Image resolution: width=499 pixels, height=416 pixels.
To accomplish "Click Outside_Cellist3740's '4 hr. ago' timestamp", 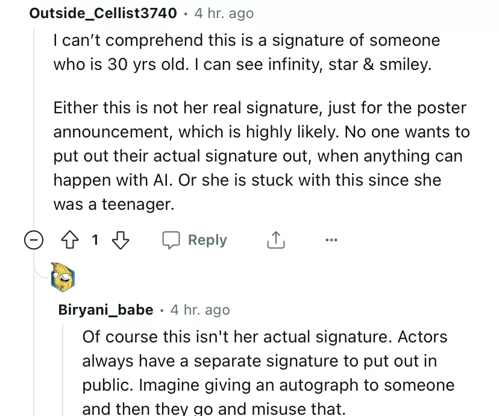I will pyautogui.click(x=224, y=13).
